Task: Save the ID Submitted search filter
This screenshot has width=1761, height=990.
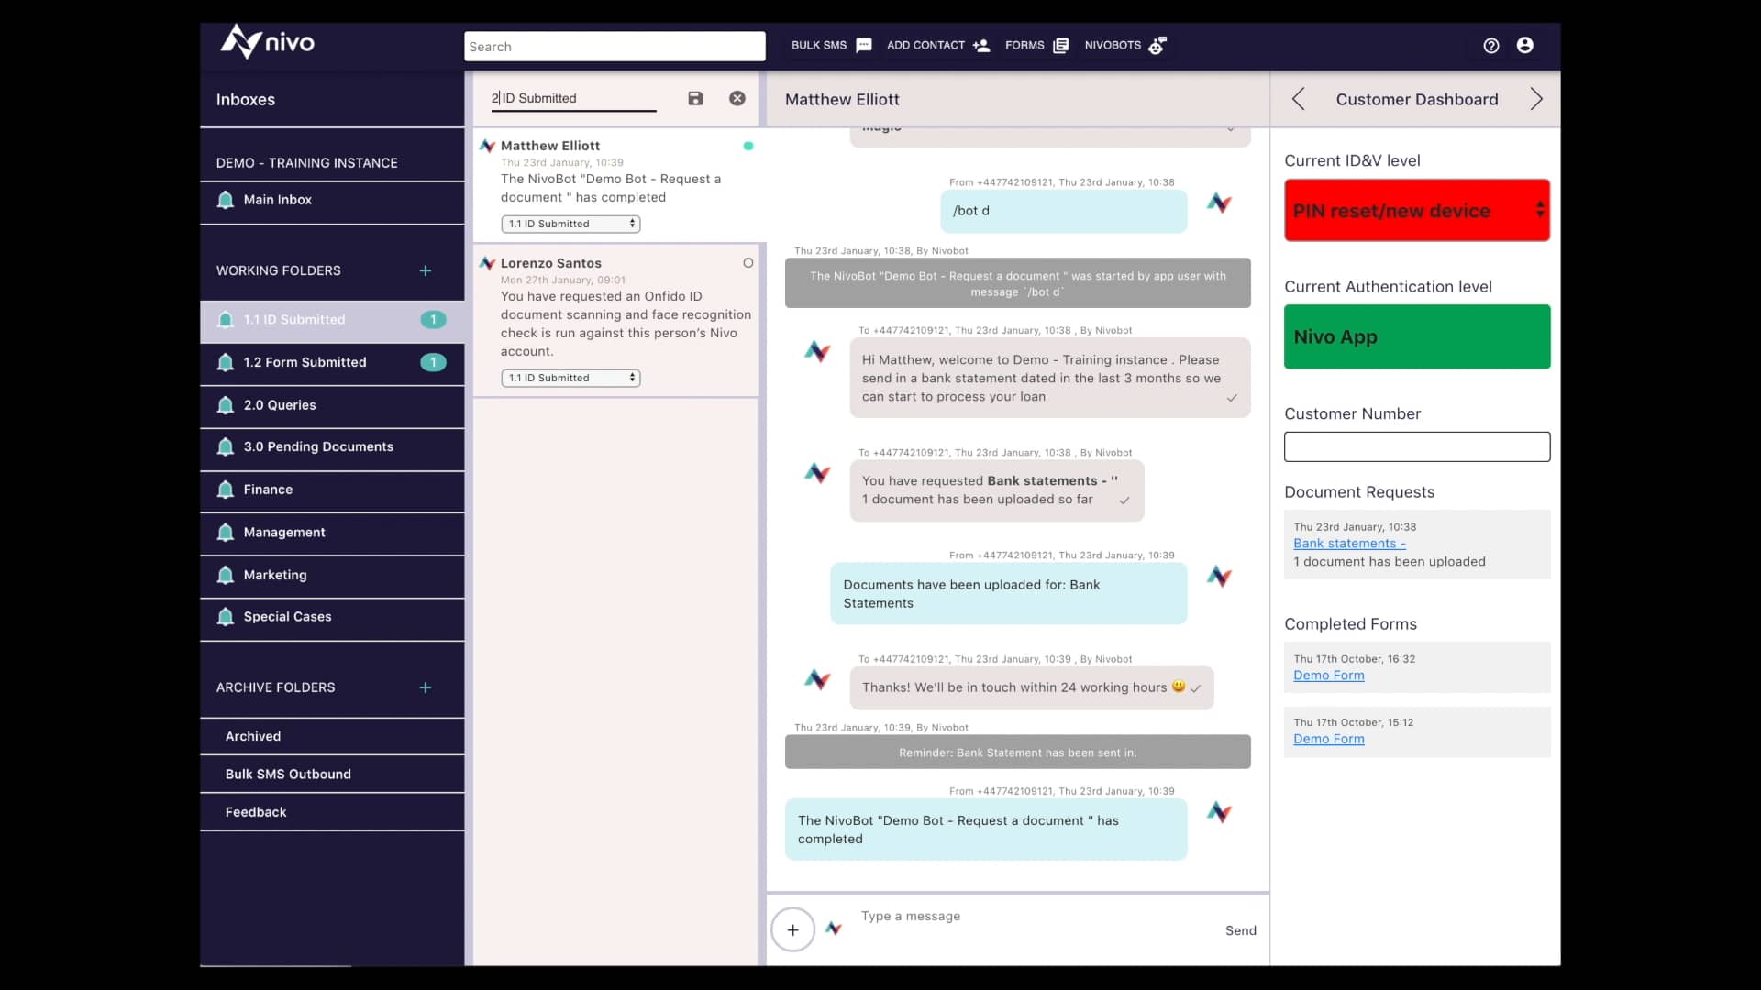Action: tap(696, 98)
